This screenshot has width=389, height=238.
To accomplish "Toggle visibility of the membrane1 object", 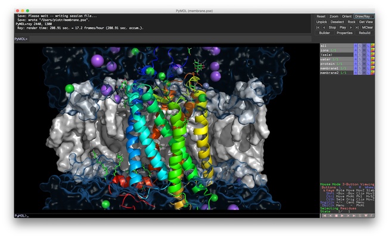I will click(x=337, y=68).
